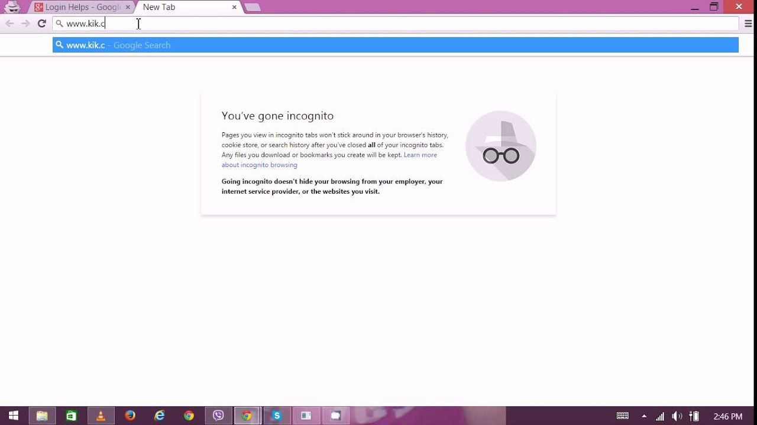This screenshot has height=425, width=757.
Task: Open the green Store app in taskbar
Action: 71,416
